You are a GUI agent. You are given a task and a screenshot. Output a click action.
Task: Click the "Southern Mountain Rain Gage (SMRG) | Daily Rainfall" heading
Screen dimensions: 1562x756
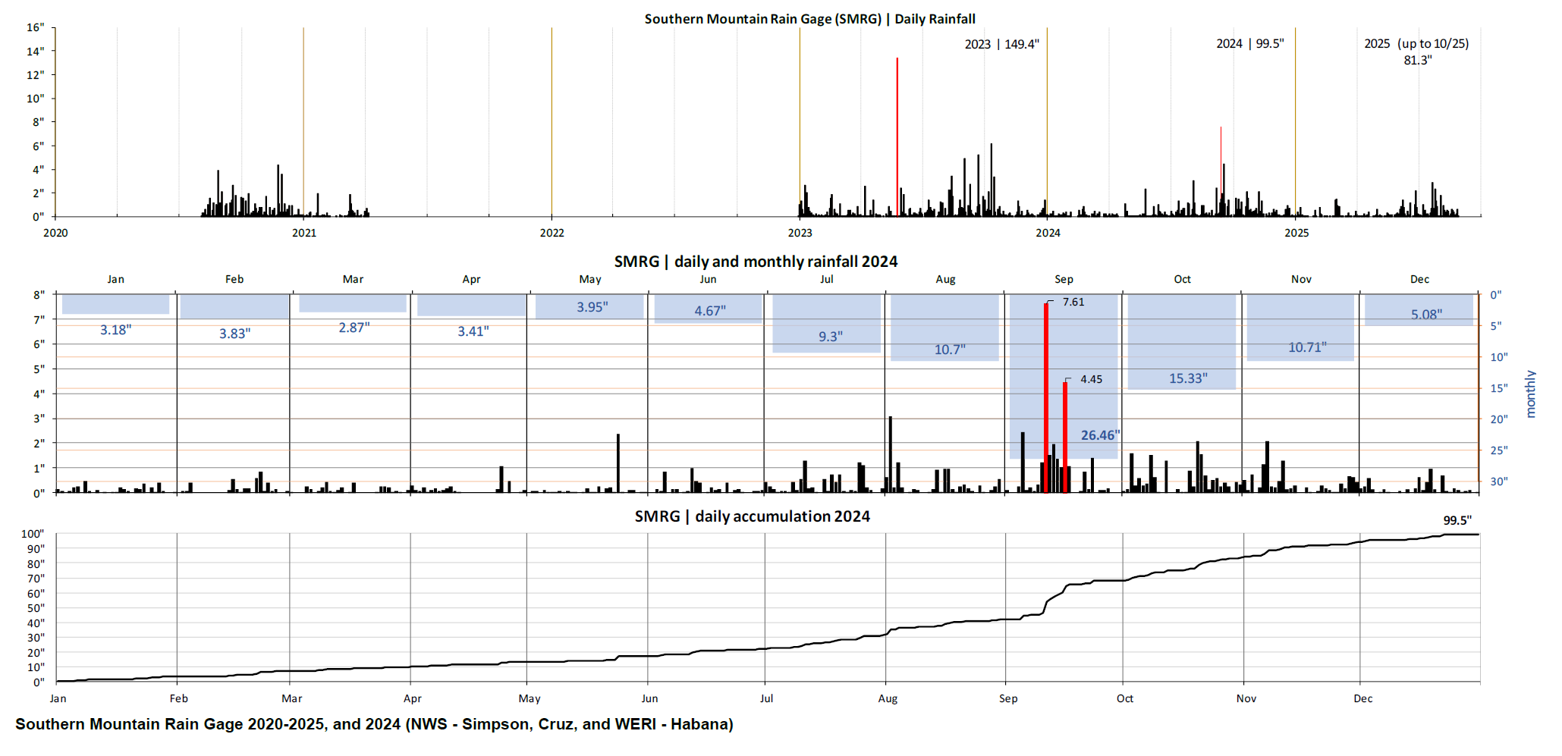click(809, 19)
